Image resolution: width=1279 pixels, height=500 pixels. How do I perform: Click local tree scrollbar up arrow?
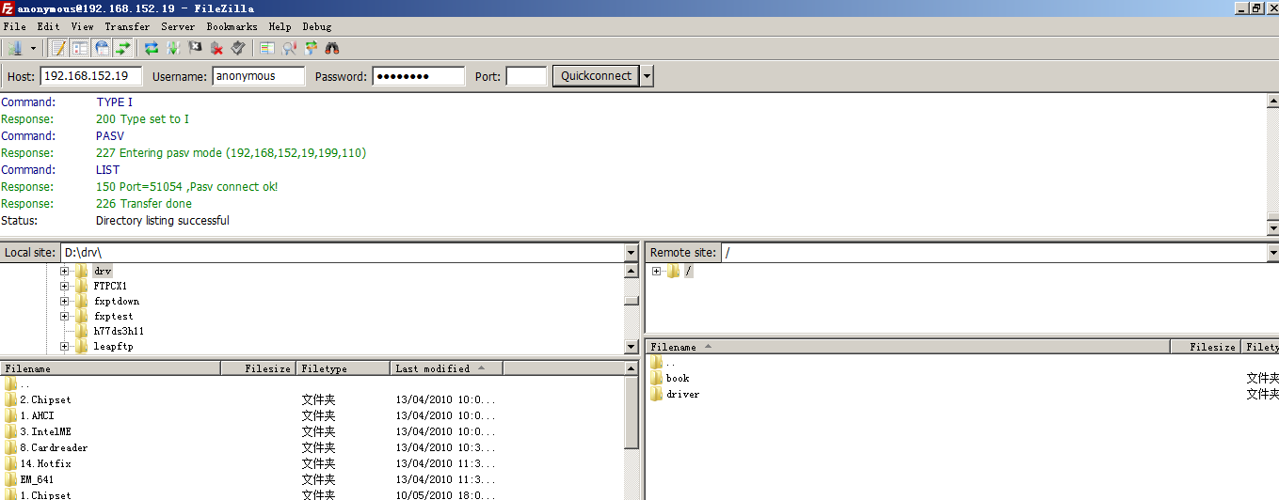tap(632, 272)
